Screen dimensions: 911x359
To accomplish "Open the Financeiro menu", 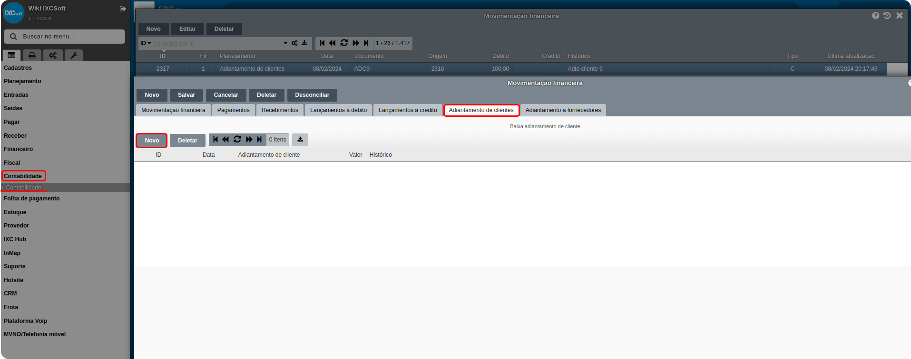I will 18,149.
